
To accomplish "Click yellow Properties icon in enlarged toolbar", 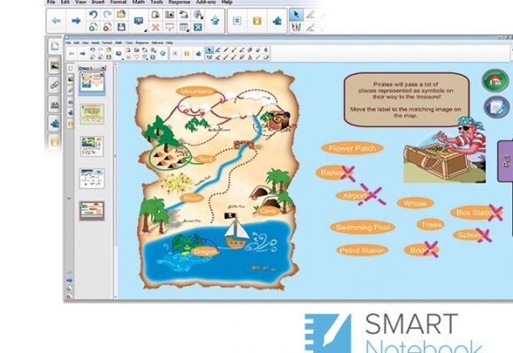I will pos(257,20).
